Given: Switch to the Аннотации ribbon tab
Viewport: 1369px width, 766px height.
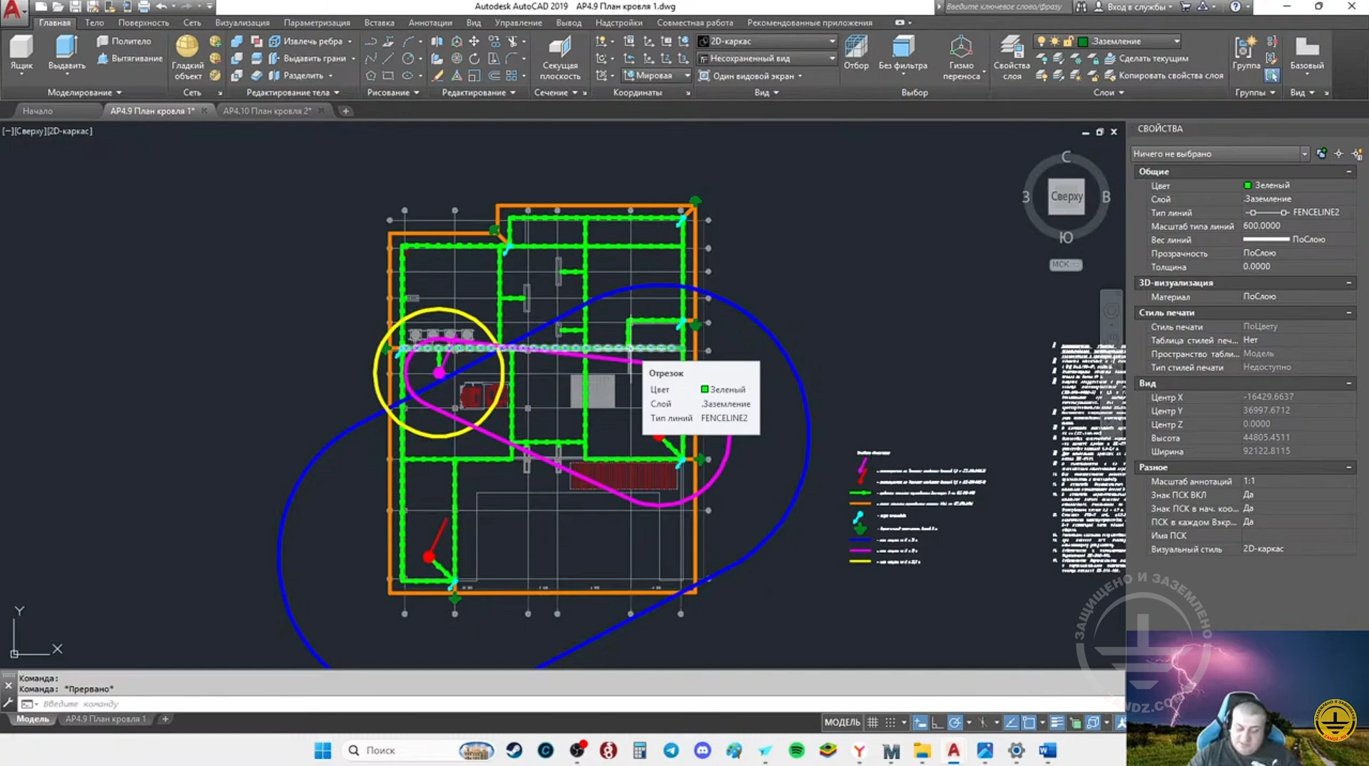Looking at the screenshot, I should click(430, 23).
